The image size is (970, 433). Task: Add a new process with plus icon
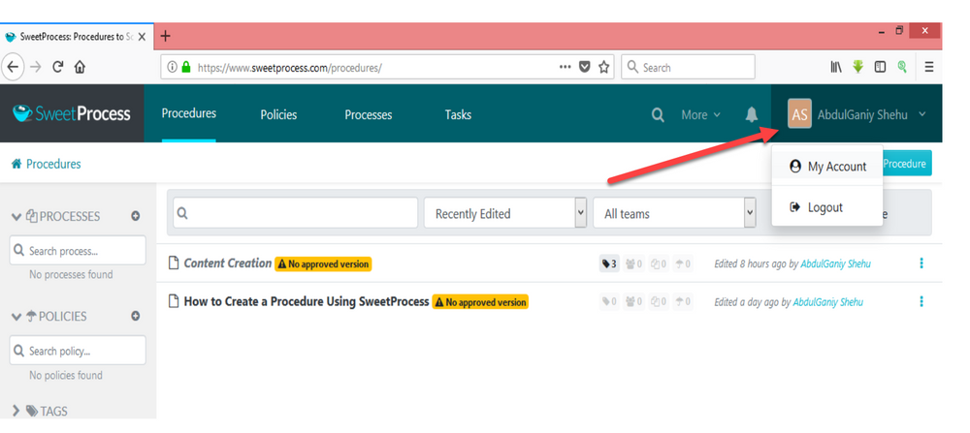[136, 216]
